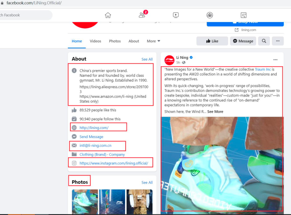The width and height of the screenshot is (291, 215).
Task: Expand the More dropdown tab
Action: point(153,41)
